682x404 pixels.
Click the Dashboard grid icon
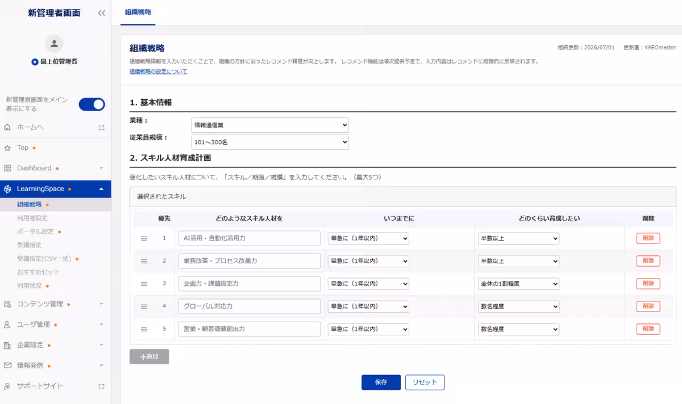[7, 168]
